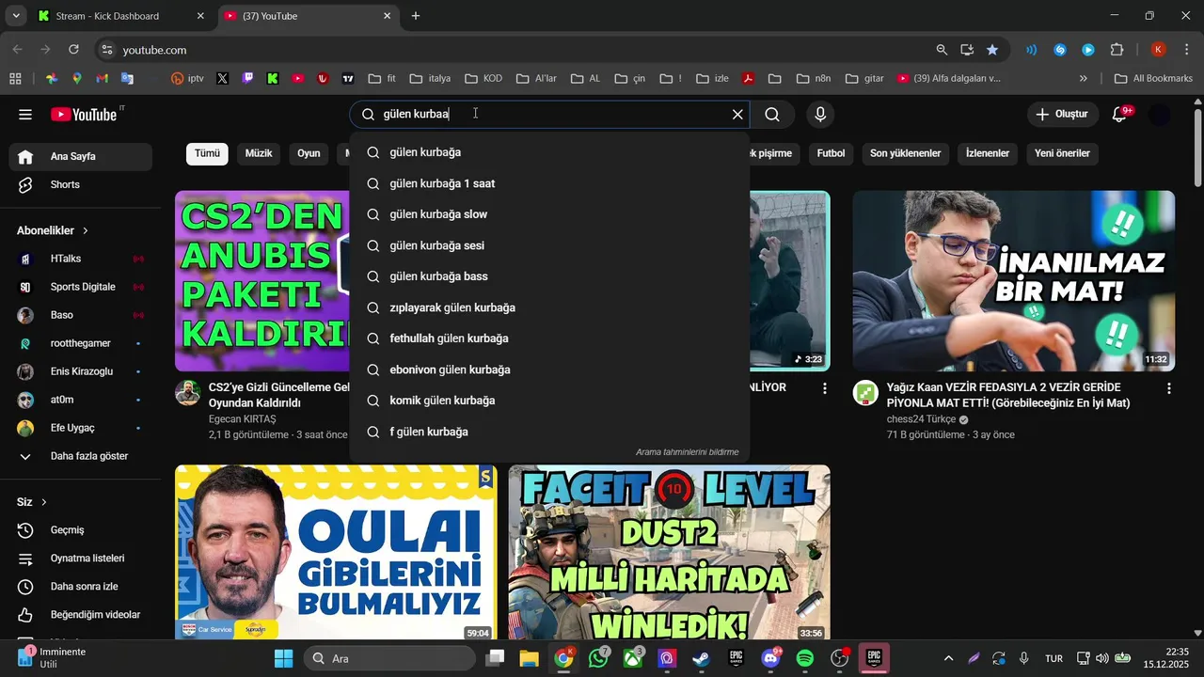1204x677 pixels.
Task: Open the at0m channel subscription
Action: pyautogui.click(x=80, y=400)
